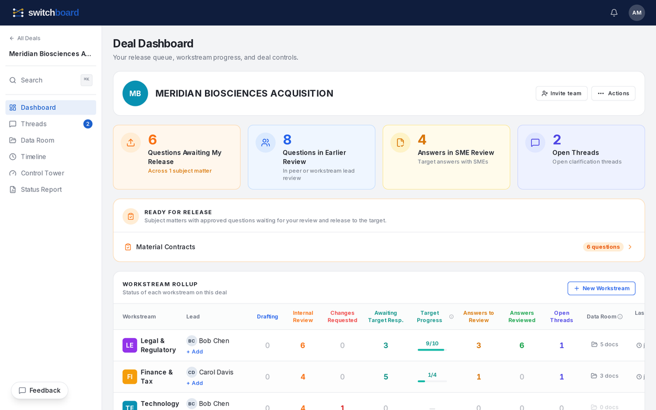This screenshot has width=656, height=410.
Task: Open Questions Awaiting My Release card
Action: [176, 157]
